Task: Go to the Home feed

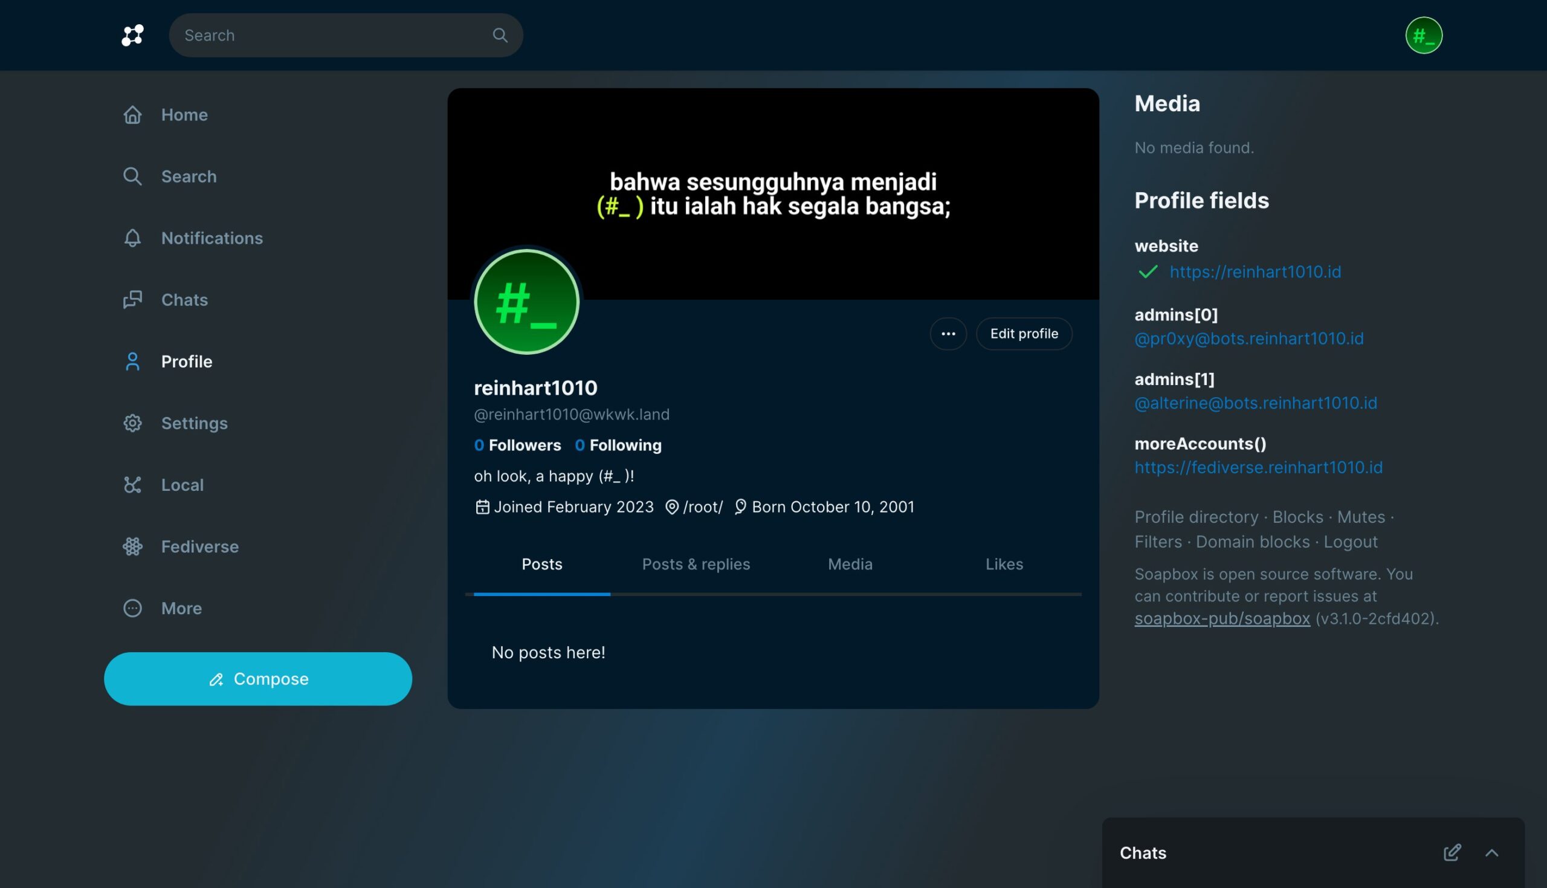Action: pyautogui.click(x=184, y=115)
